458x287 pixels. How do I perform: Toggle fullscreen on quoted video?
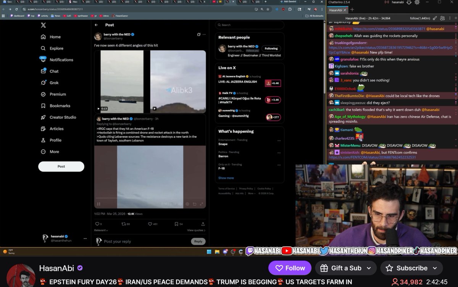(x=202, y=204)
